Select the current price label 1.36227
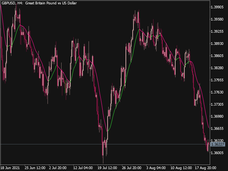 (x=218, y=144)
